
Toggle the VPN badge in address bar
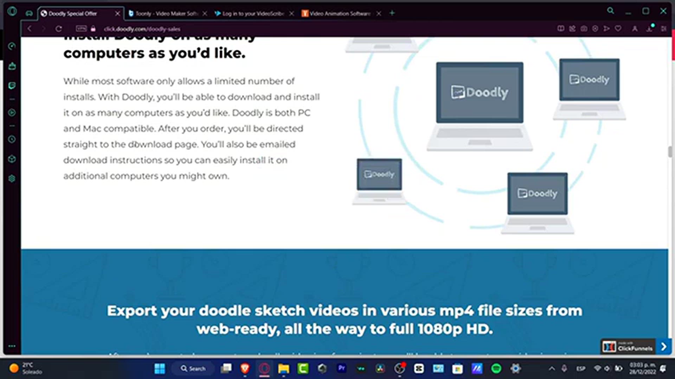pos(81,29)
